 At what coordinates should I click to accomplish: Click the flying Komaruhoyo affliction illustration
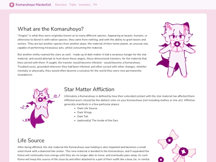click(40, 108)
